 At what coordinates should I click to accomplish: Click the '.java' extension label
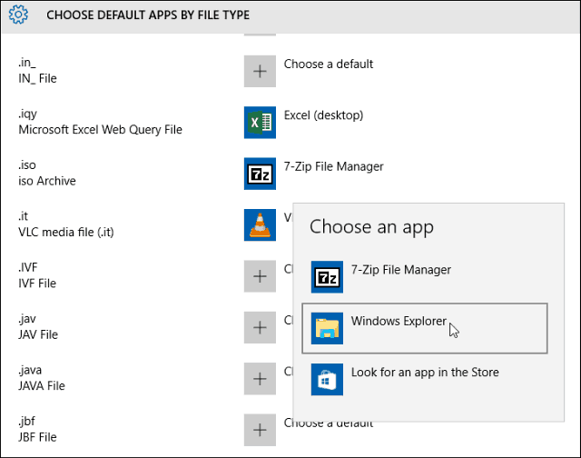coord(30,370)
